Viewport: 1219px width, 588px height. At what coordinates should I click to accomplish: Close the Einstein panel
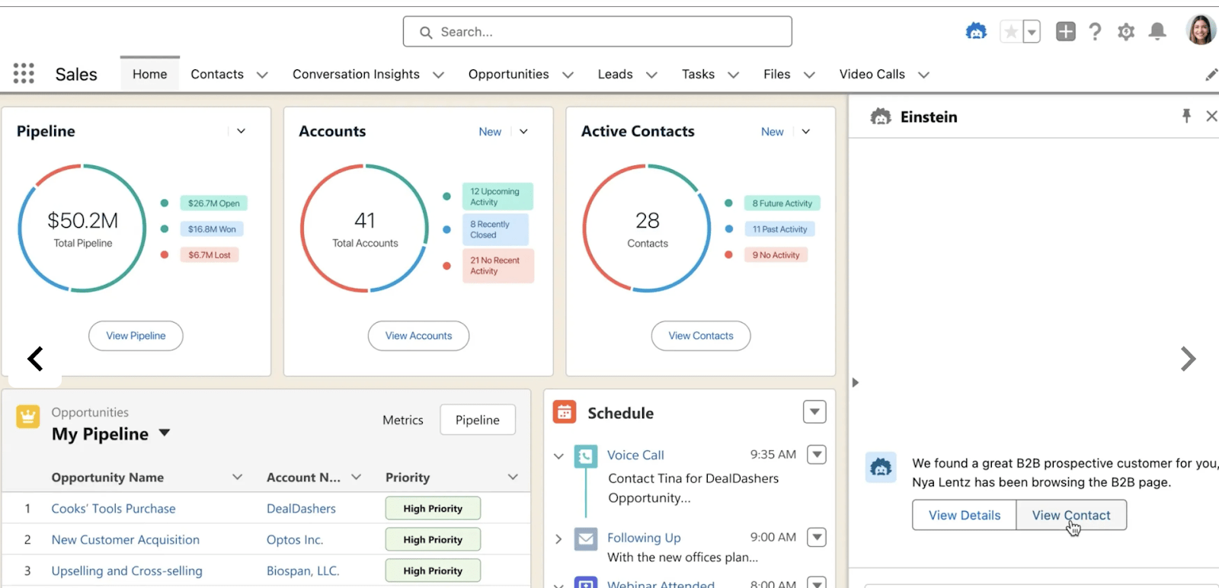[1211, 116]
